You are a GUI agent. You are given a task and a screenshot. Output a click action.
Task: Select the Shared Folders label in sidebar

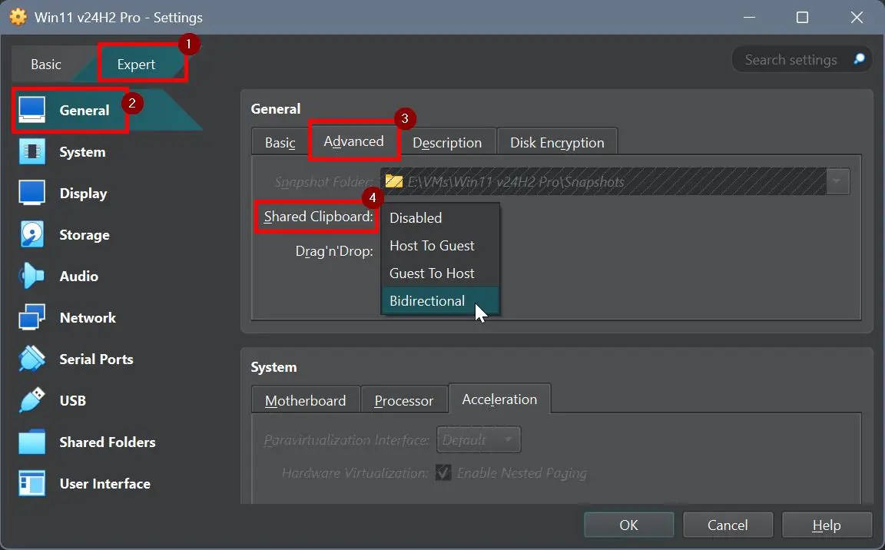tap(108, 442)
